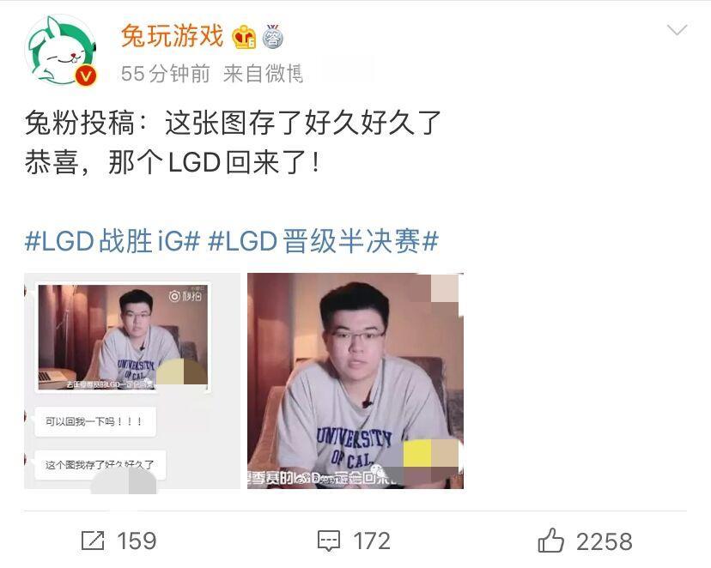Open the 兔玩游戏 username link
Screen dimensions: 711x568
tap(173, 36)
